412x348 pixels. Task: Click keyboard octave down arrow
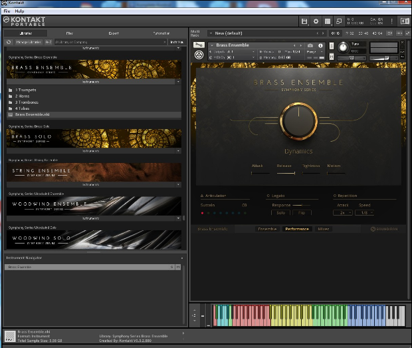point(195,321)
